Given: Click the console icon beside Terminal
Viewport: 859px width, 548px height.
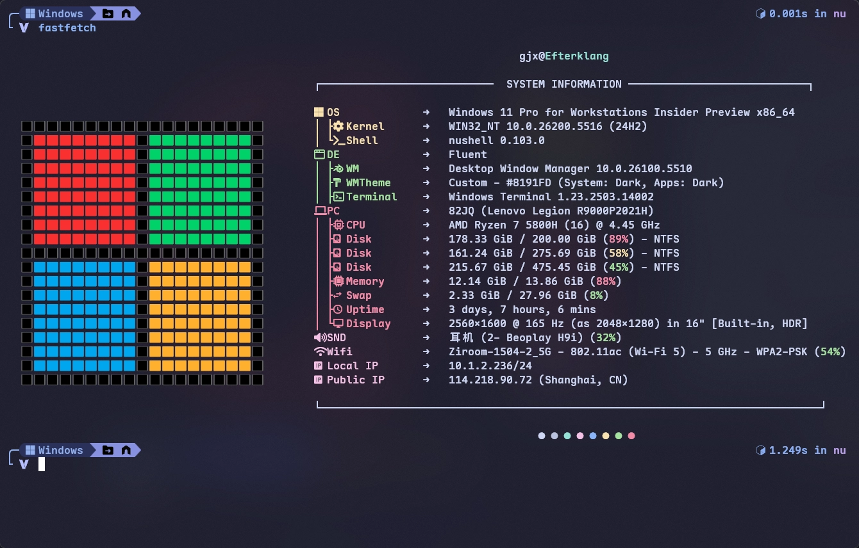Looking at the screenshot, I should tap(338, 197).
